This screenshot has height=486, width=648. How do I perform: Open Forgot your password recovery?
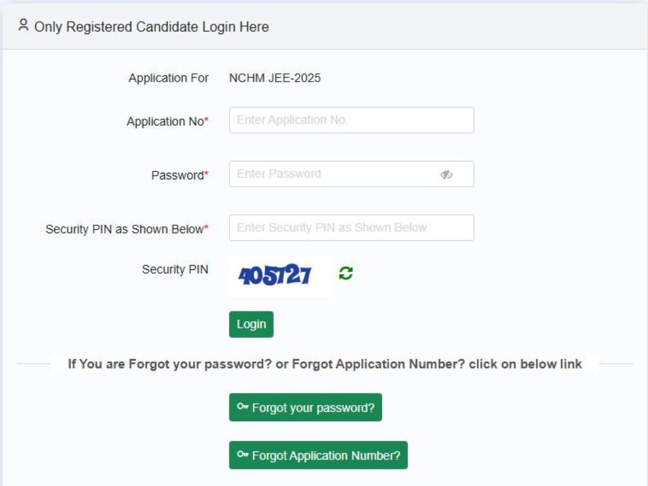305,407
